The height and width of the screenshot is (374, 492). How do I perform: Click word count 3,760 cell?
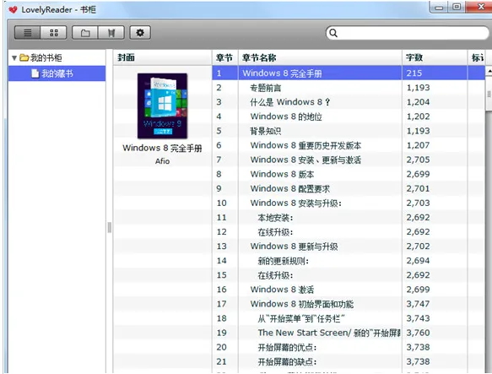(435, 333)
